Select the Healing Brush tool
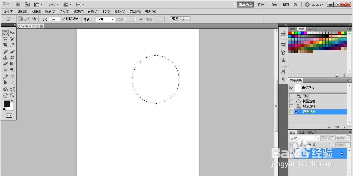Viewport: 353px width, 176px height. point(5,52)
